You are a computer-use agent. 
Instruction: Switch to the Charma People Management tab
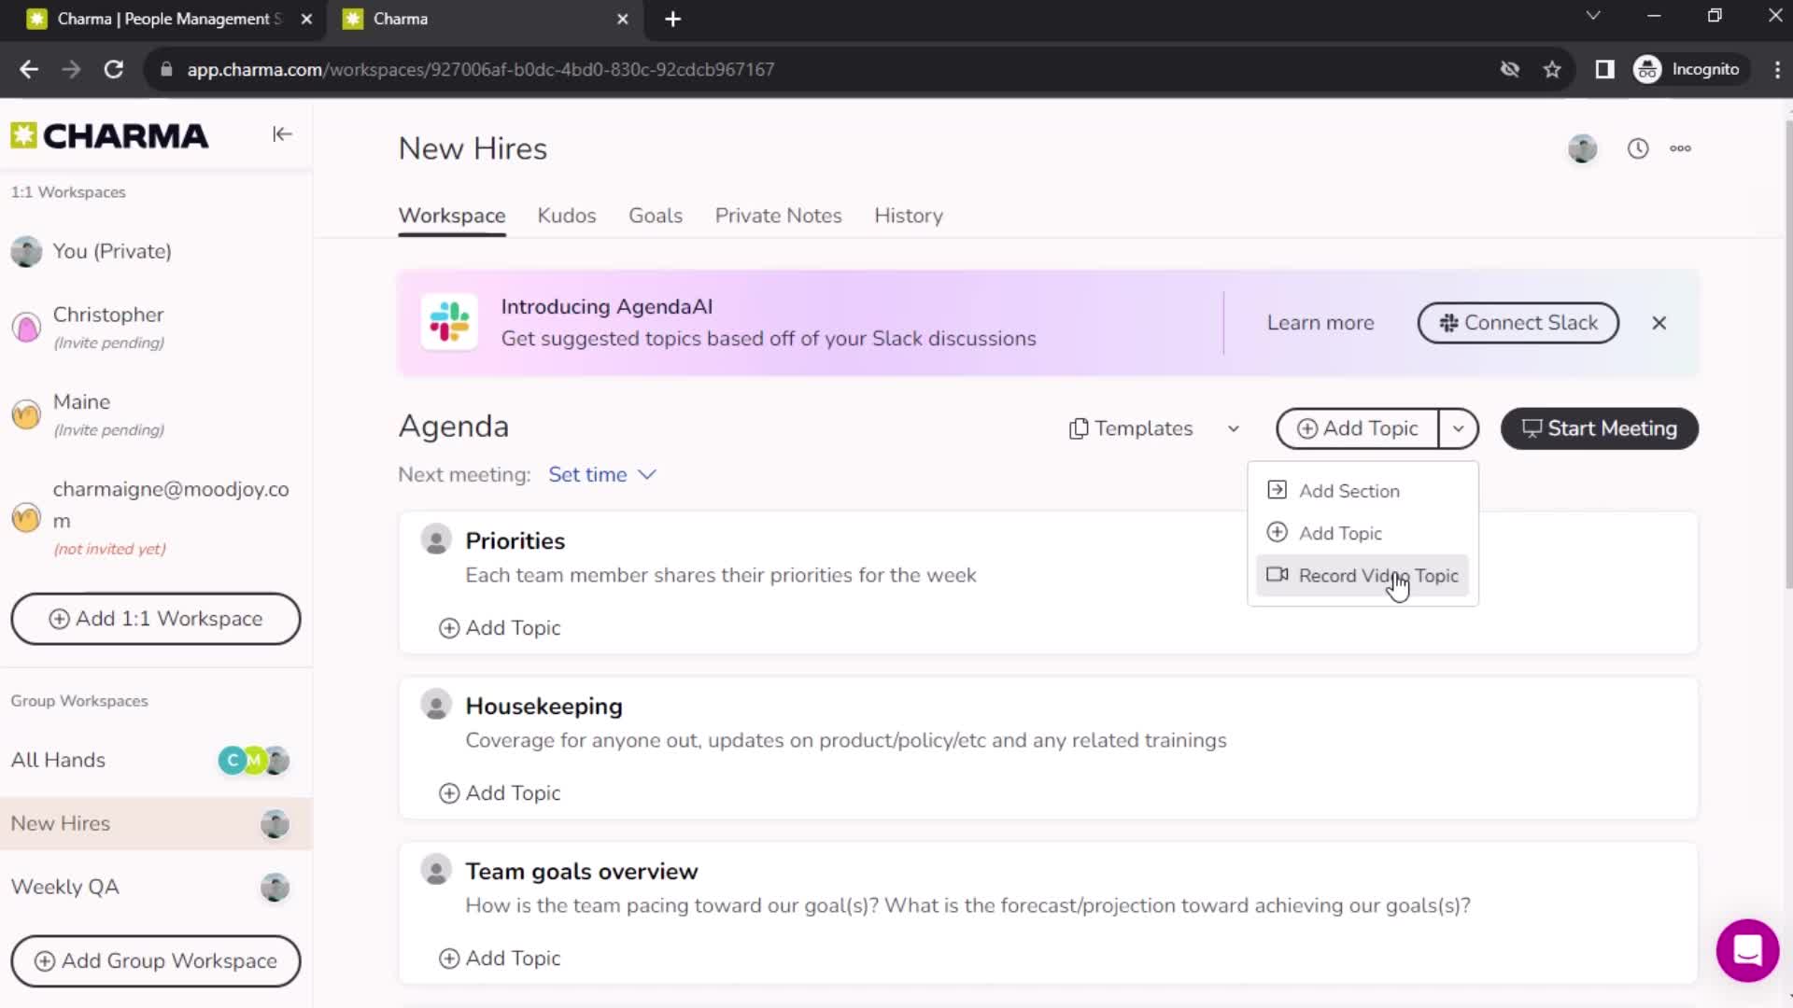pyautogui.click(x=168, y=19)
